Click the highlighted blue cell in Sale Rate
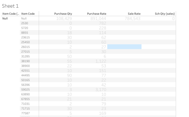This screenshot has width=189, height=117. [x=124, y=47]
